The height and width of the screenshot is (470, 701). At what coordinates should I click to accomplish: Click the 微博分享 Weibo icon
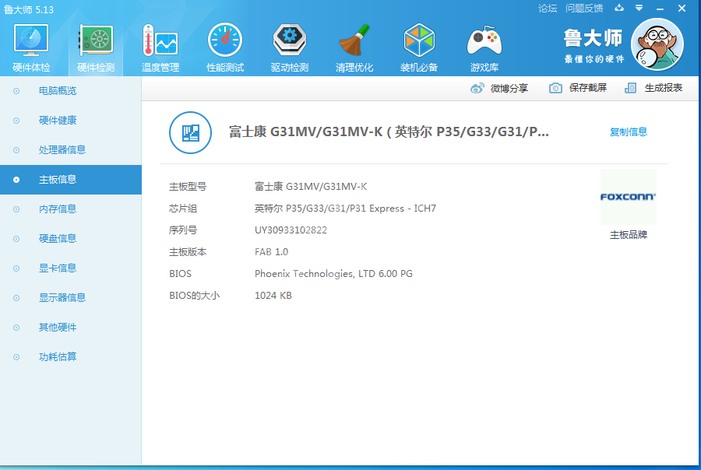tap(477, 88)
